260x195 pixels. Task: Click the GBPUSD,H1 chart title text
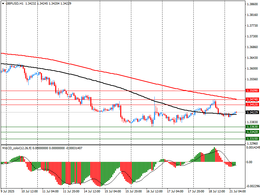[x=15, y=4]
